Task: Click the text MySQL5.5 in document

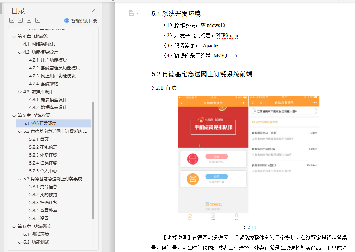Action: point(225,55)
